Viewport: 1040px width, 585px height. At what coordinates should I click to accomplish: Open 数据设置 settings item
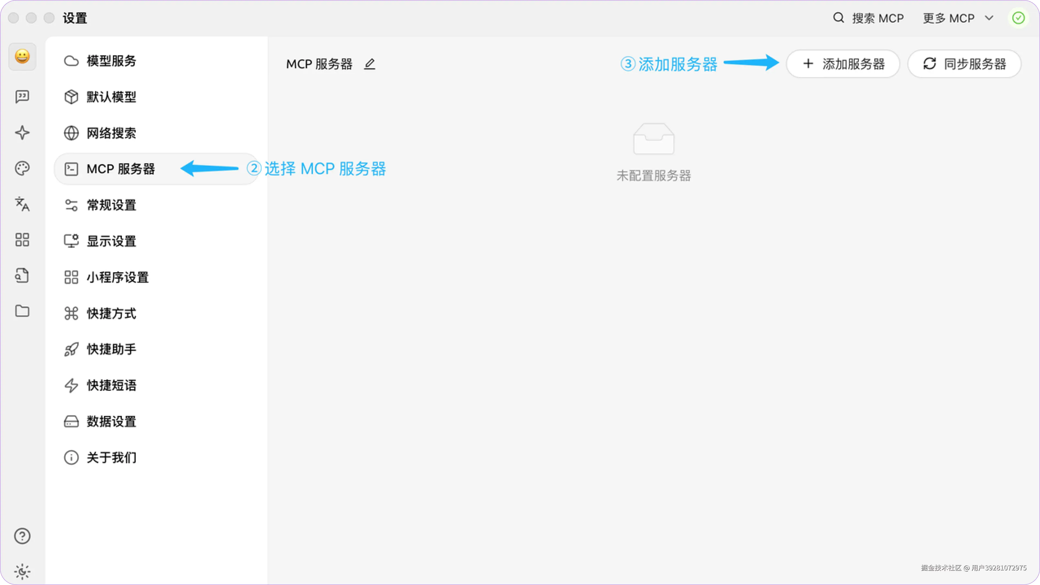pyautogui.click(x=111, y=421)
